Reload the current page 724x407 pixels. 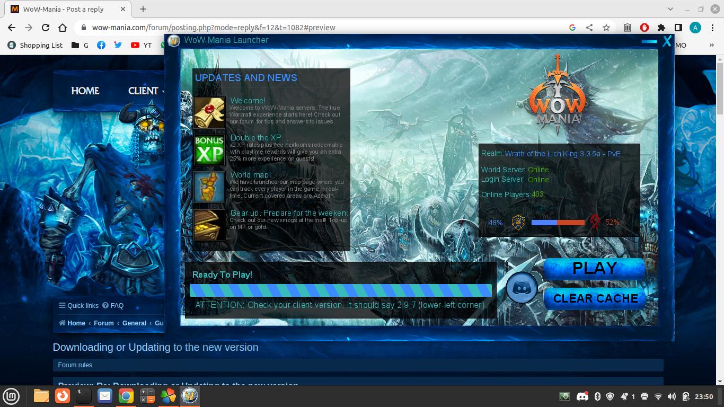click(46, 28)
